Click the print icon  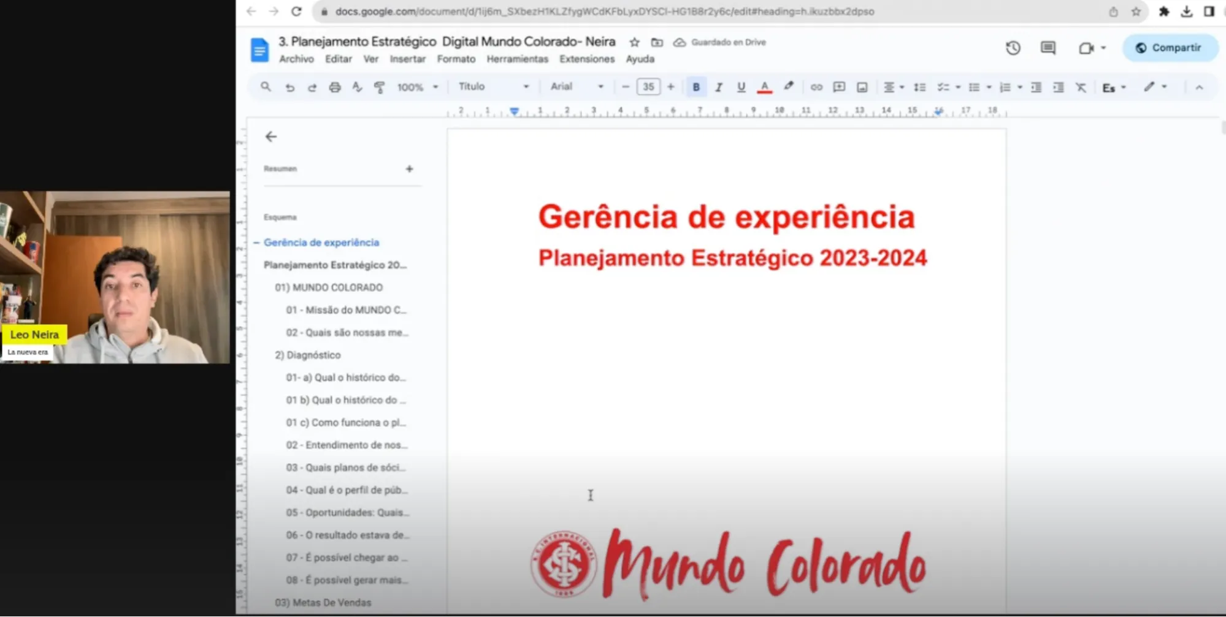pos(335,86)
